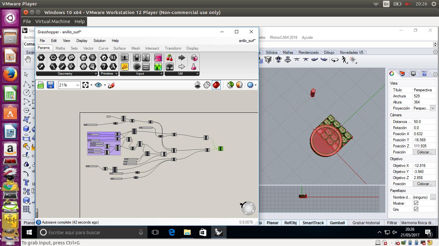Open the 21% zoom level dropdown
The image size is (439, 246).
(x=78, y=85)
